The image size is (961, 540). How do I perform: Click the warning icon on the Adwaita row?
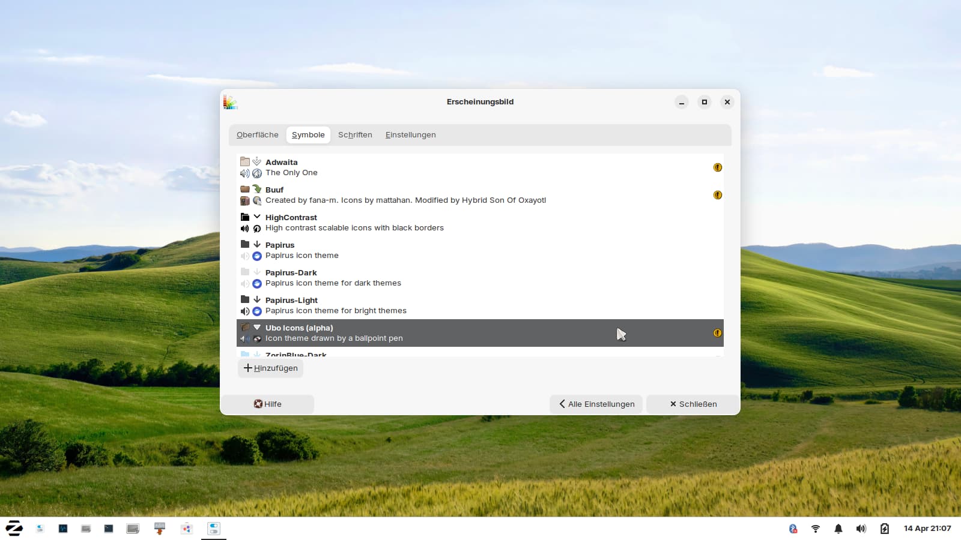coord(717,167)
